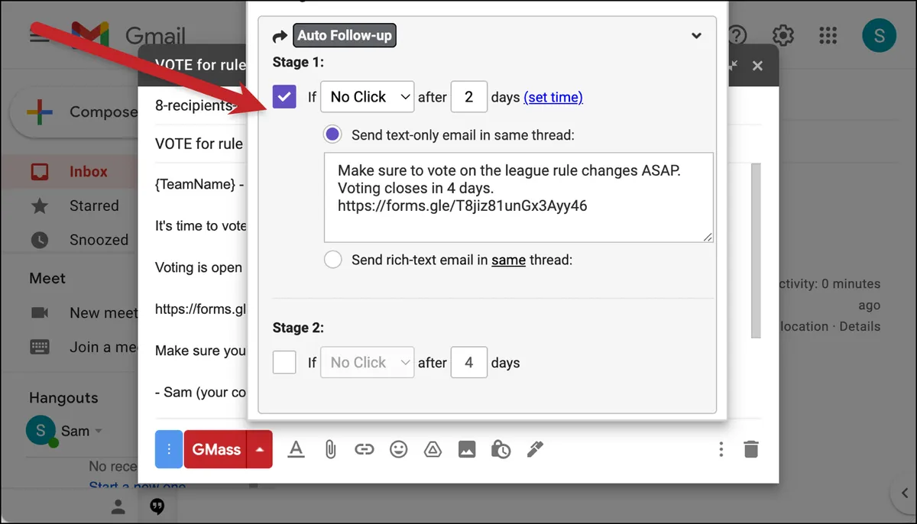Insert files using Google Drive icon
This screenshot has height=524, width=917.
pos(433,449)
